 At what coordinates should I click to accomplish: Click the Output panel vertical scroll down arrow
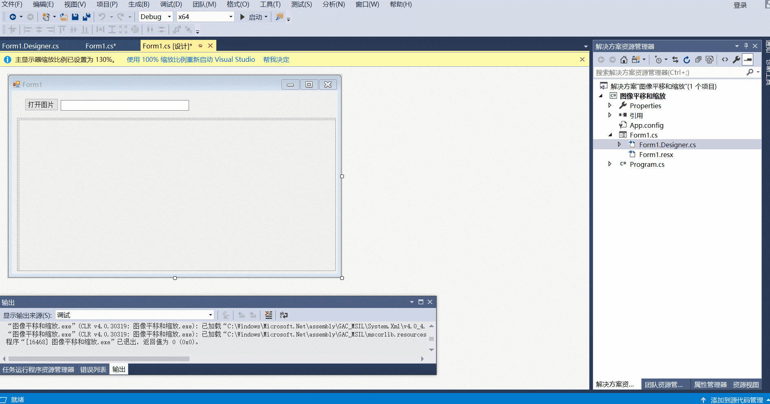(431, 349)
